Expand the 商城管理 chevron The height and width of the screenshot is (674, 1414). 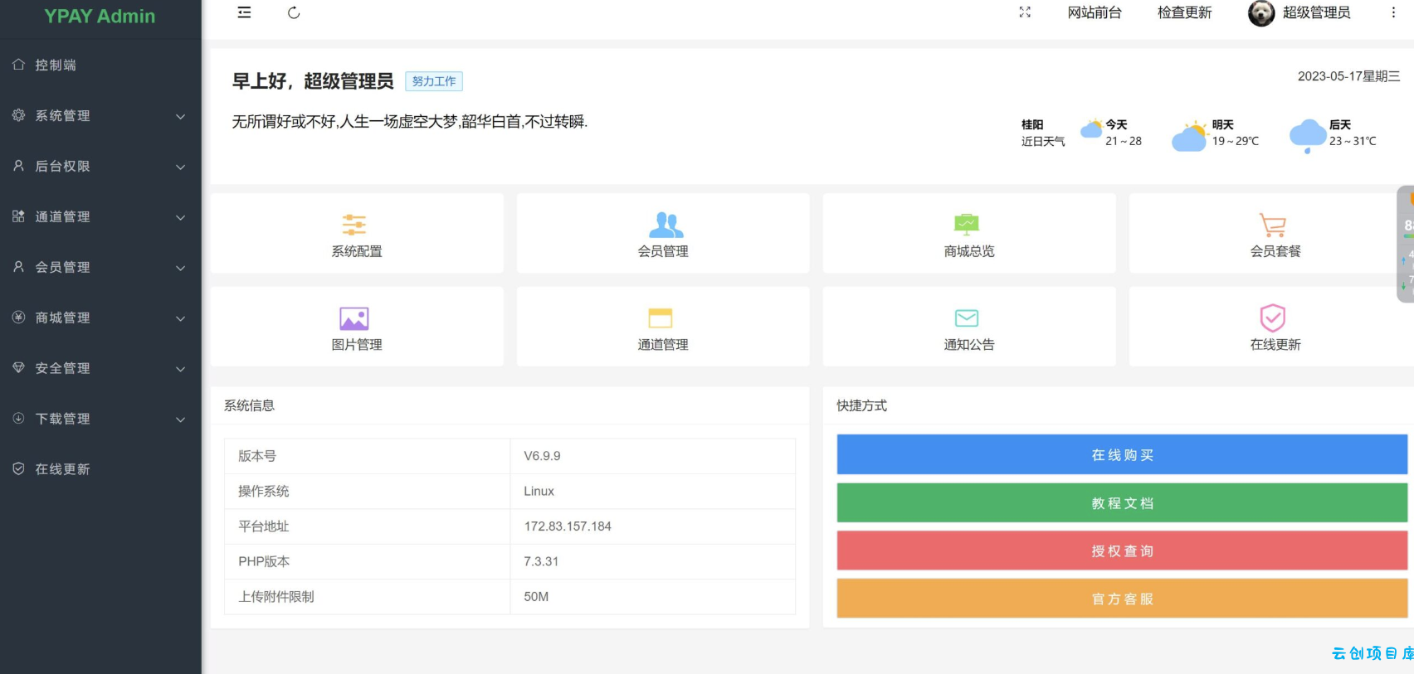pyautogui.click(x=180, y=318)
